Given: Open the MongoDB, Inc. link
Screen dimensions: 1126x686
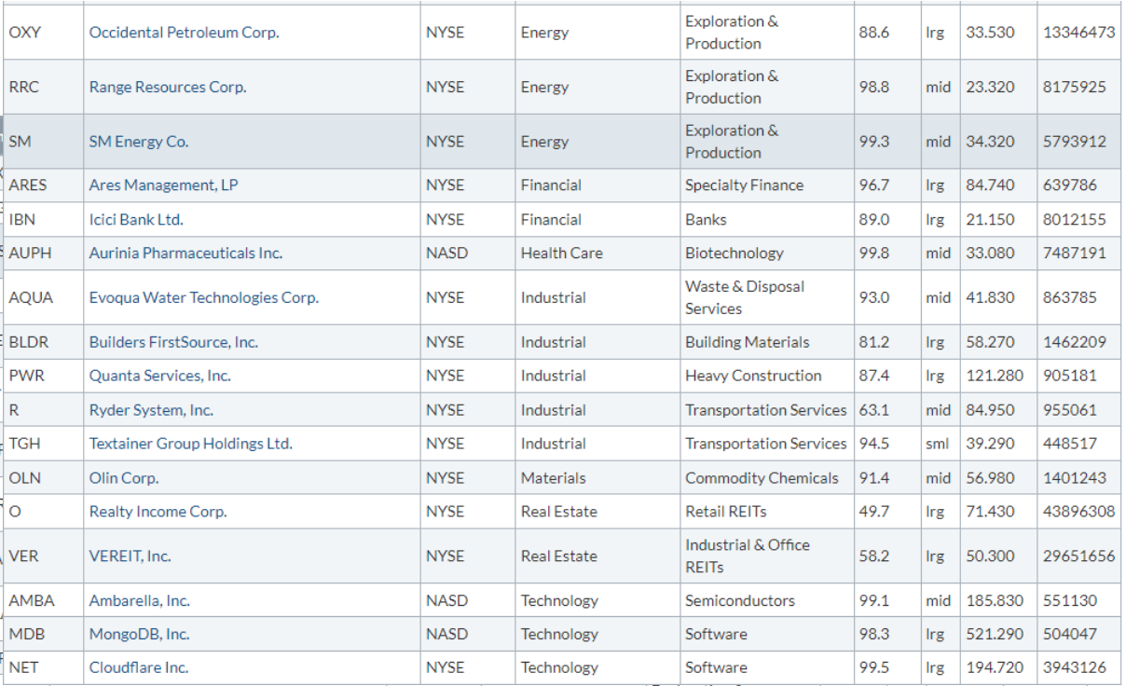Looking at the screenshot, I should click(140, 635).
